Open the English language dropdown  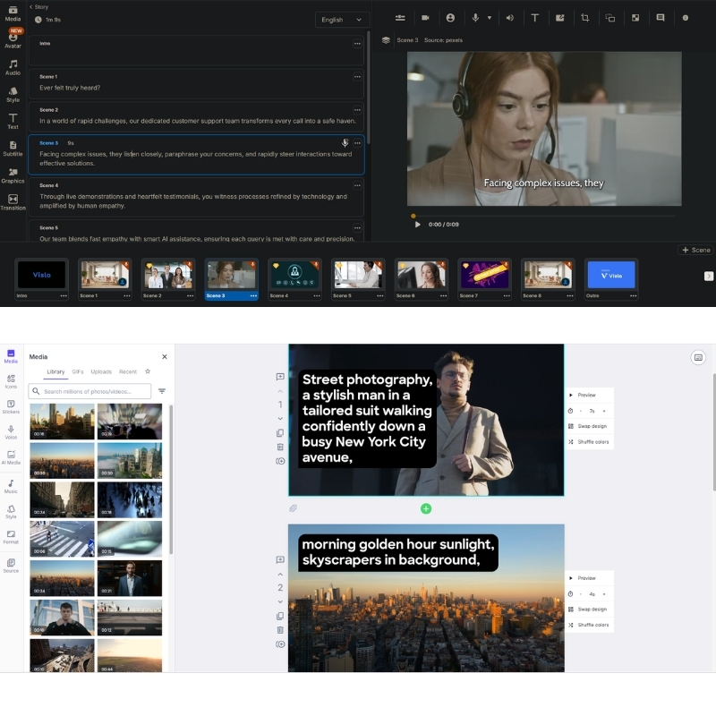(x=343, y=20)
